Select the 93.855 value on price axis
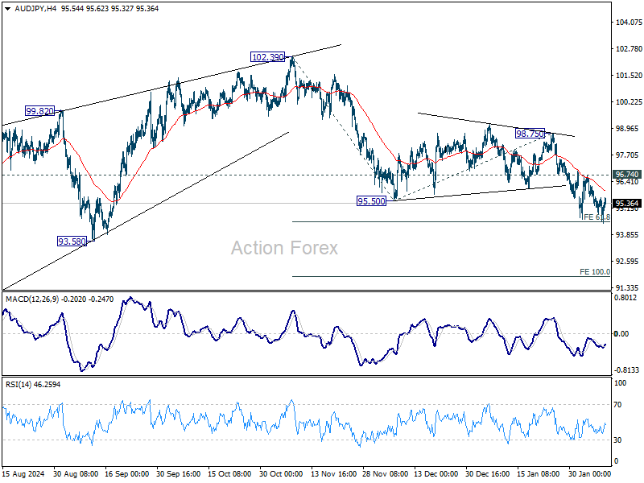The image size is (644, 483). 627,235
